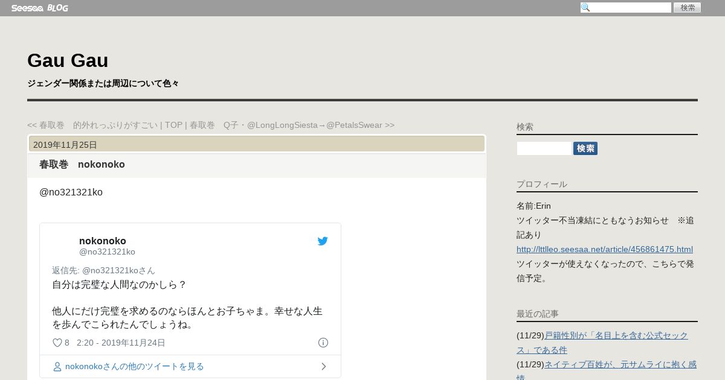Click the tweet like count 8

pyautogui.click(x=67, y=343)
